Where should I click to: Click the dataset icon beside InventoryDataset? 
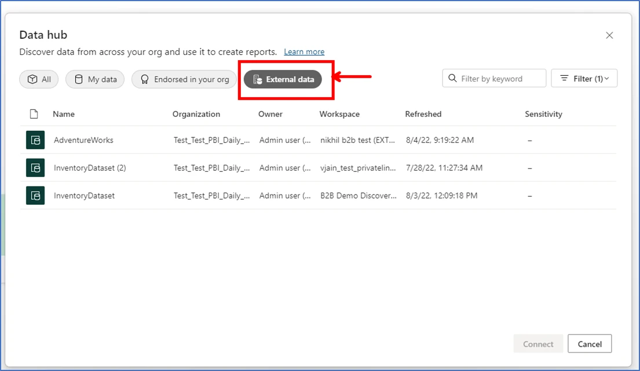pyautogui.click(x=35, y=195)
